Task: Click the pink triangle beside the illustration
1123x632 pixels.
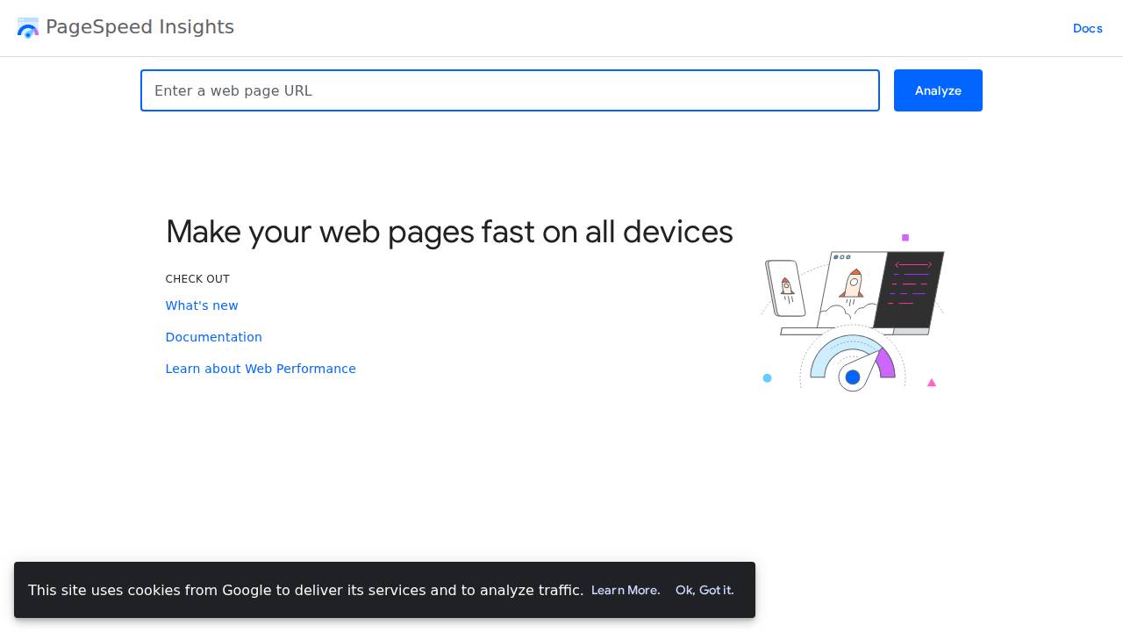Action: coord(932,383)
